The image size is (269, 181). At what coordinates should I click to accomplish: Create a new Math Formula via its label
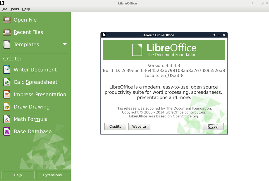click(x=31, y=119)
